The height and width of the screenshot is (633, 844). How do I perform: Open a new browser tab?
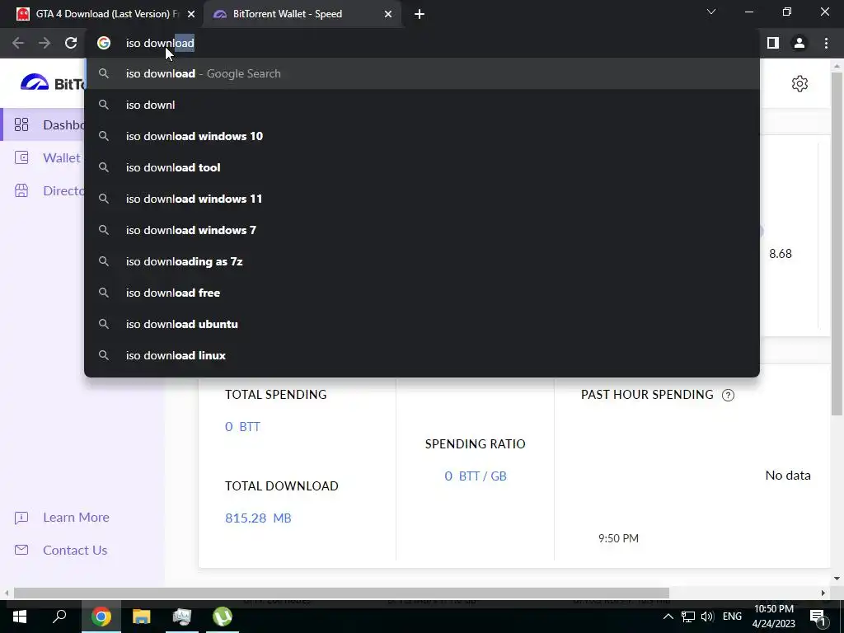[x=420, y=14]
